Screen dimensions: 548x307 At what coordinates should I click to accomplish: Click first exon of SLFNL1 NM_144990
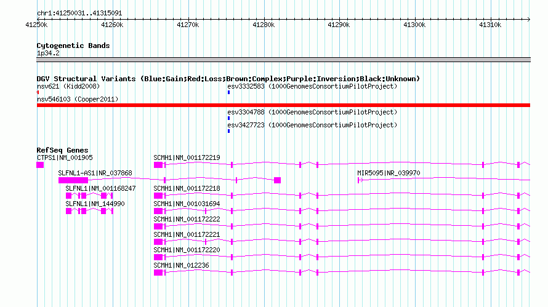pos(68,211)
